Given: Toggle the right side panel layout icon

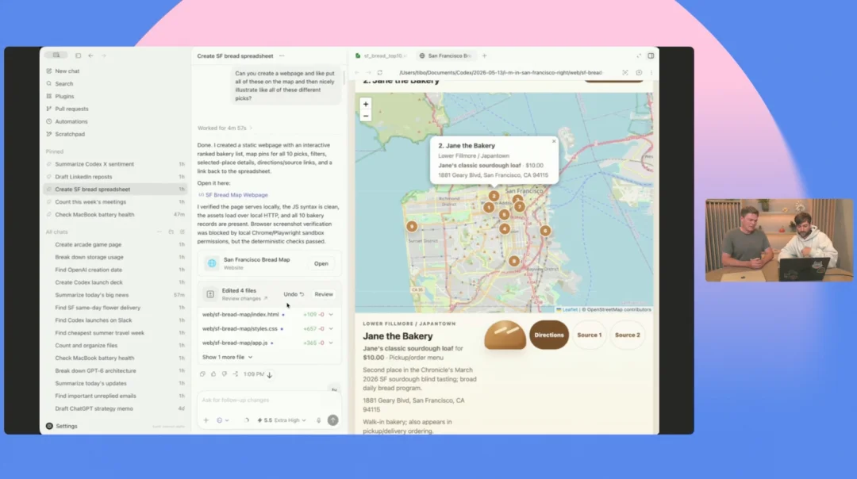Looking at the screenshot, I should 651,56.
